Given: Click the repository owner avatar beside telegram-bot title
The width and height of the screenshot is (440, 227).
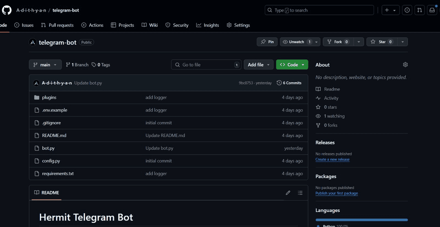Looking at the screenshot, I should point(33,42).
